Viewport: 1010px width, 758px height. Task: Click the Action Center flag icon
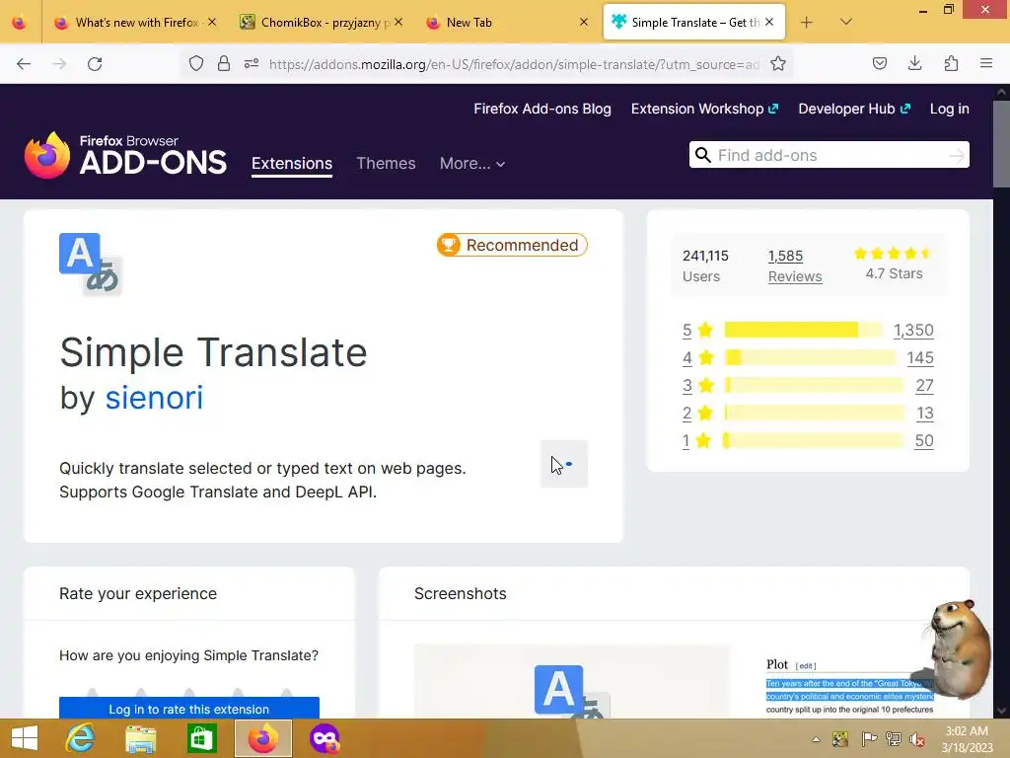click(x=868, y=739)
